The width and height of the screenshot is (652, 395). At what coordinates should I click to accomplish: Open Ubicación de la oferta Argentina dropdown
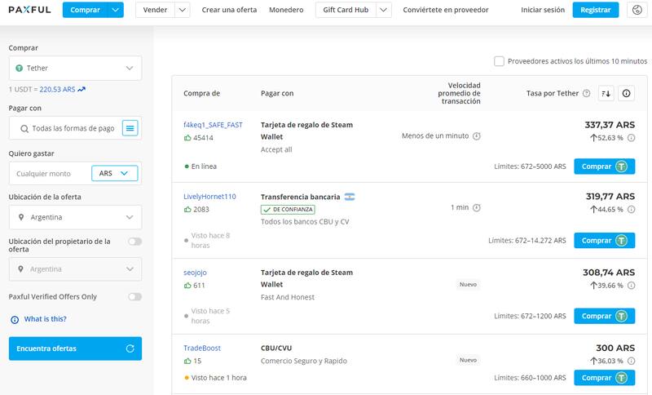click(75, 217)
